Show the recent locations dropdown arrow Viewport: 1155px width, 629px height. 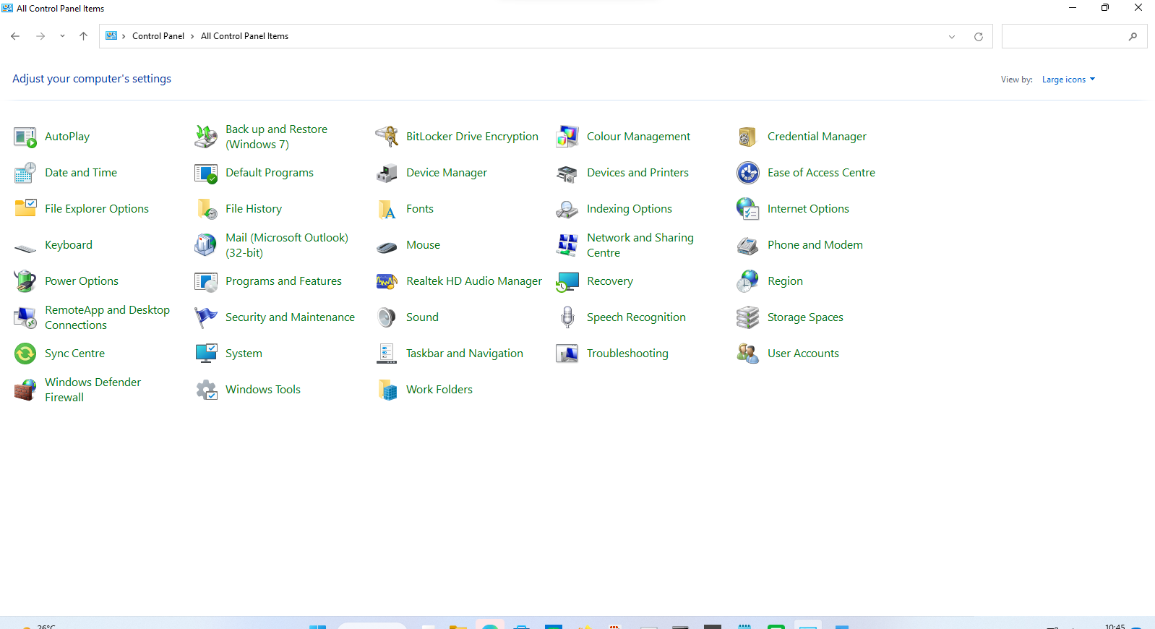click(62, 36)
